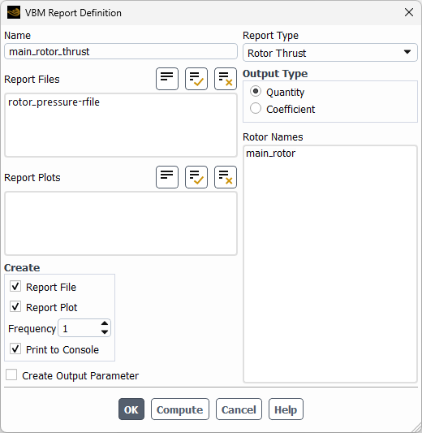Toggle selection filter icon for Report Plots
This screenshot has height=433, width=422.
167,177
